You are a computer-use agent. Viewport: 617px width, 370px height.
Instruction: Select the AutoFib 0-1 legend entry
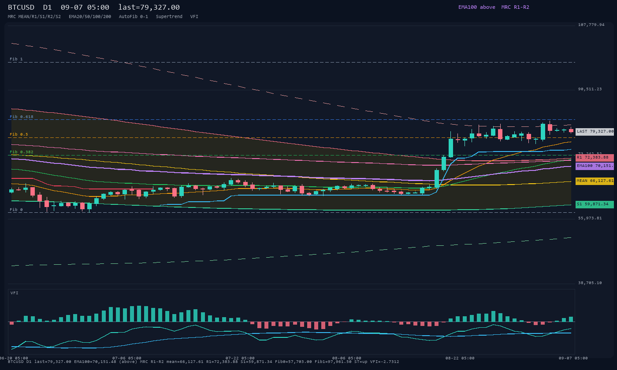[x=134, y=17]
